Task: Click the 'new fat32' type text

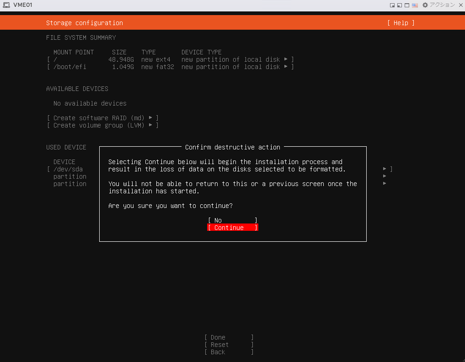Action: [157, 67]
